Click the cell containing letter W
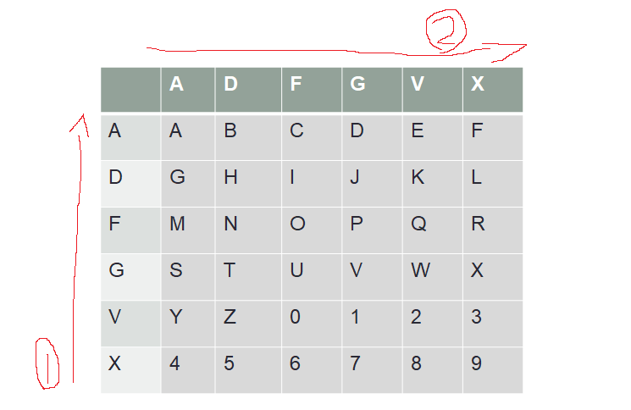 (x=433, y=277)
